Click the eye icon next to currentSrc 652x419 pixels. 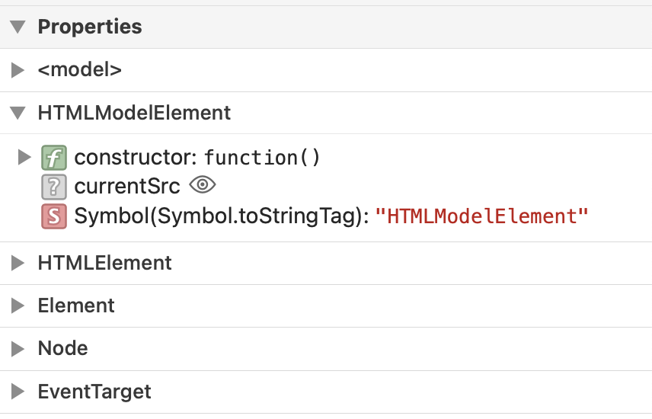click(203, 185)
